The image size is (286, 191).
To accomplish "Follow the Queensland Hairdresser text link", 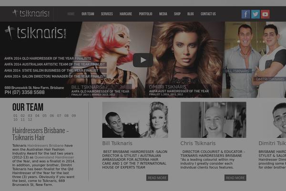I will (x=54, y=157).
